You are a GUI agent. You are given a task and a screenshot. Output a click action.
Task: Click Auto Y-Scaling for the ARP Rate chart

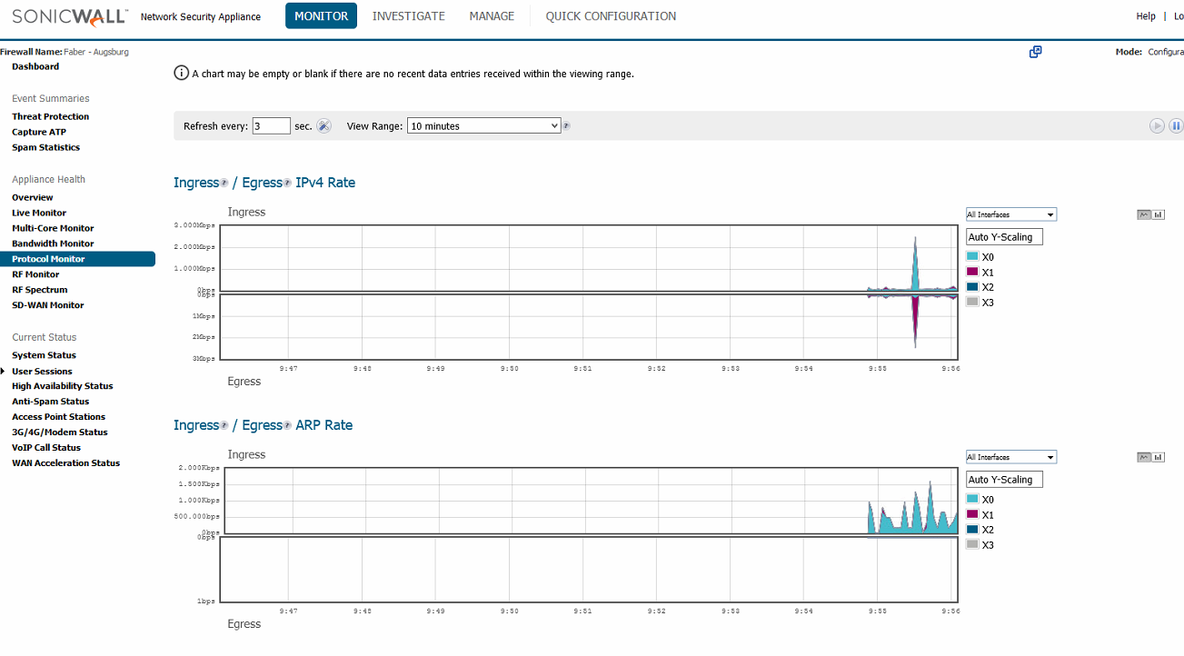[1005, 480]
